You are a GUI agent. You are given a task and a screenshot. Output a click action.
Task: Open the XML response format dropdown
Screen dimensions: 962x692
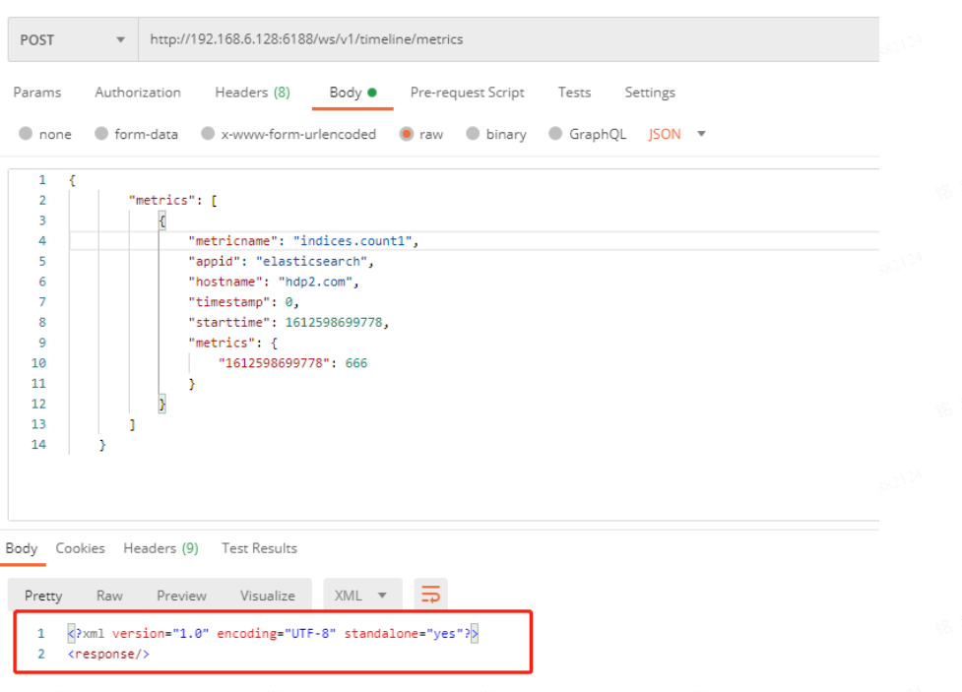361,596
